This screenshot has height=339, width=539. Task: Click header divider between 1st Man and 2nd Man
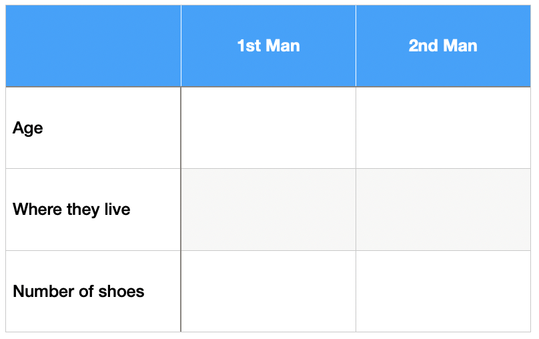pos(356,46)
